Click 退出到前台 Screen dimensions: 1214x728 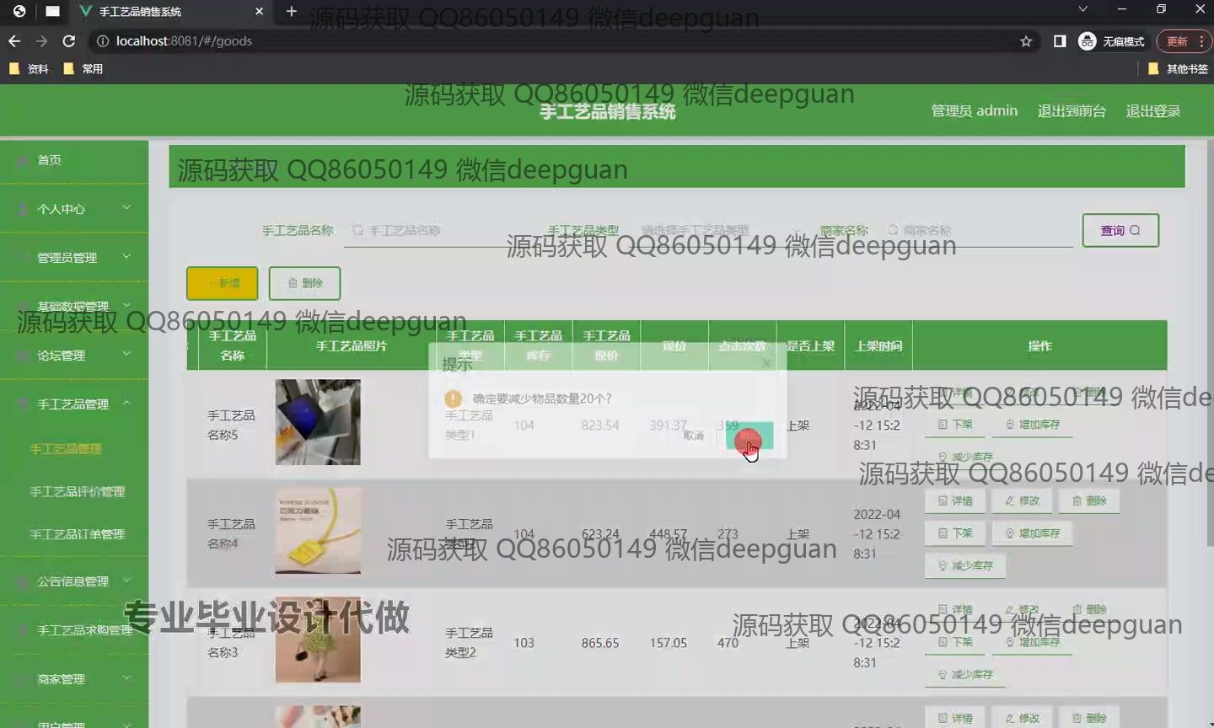click(1072, 110)
